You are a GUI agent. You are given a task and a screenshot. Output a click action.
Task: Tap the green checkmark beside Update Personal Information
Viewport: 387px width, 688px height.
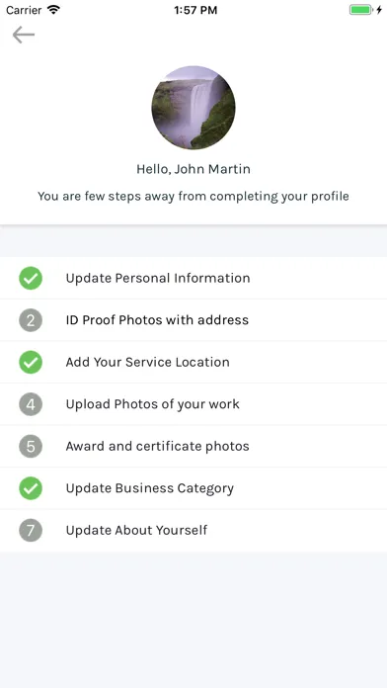pos(31,278)
